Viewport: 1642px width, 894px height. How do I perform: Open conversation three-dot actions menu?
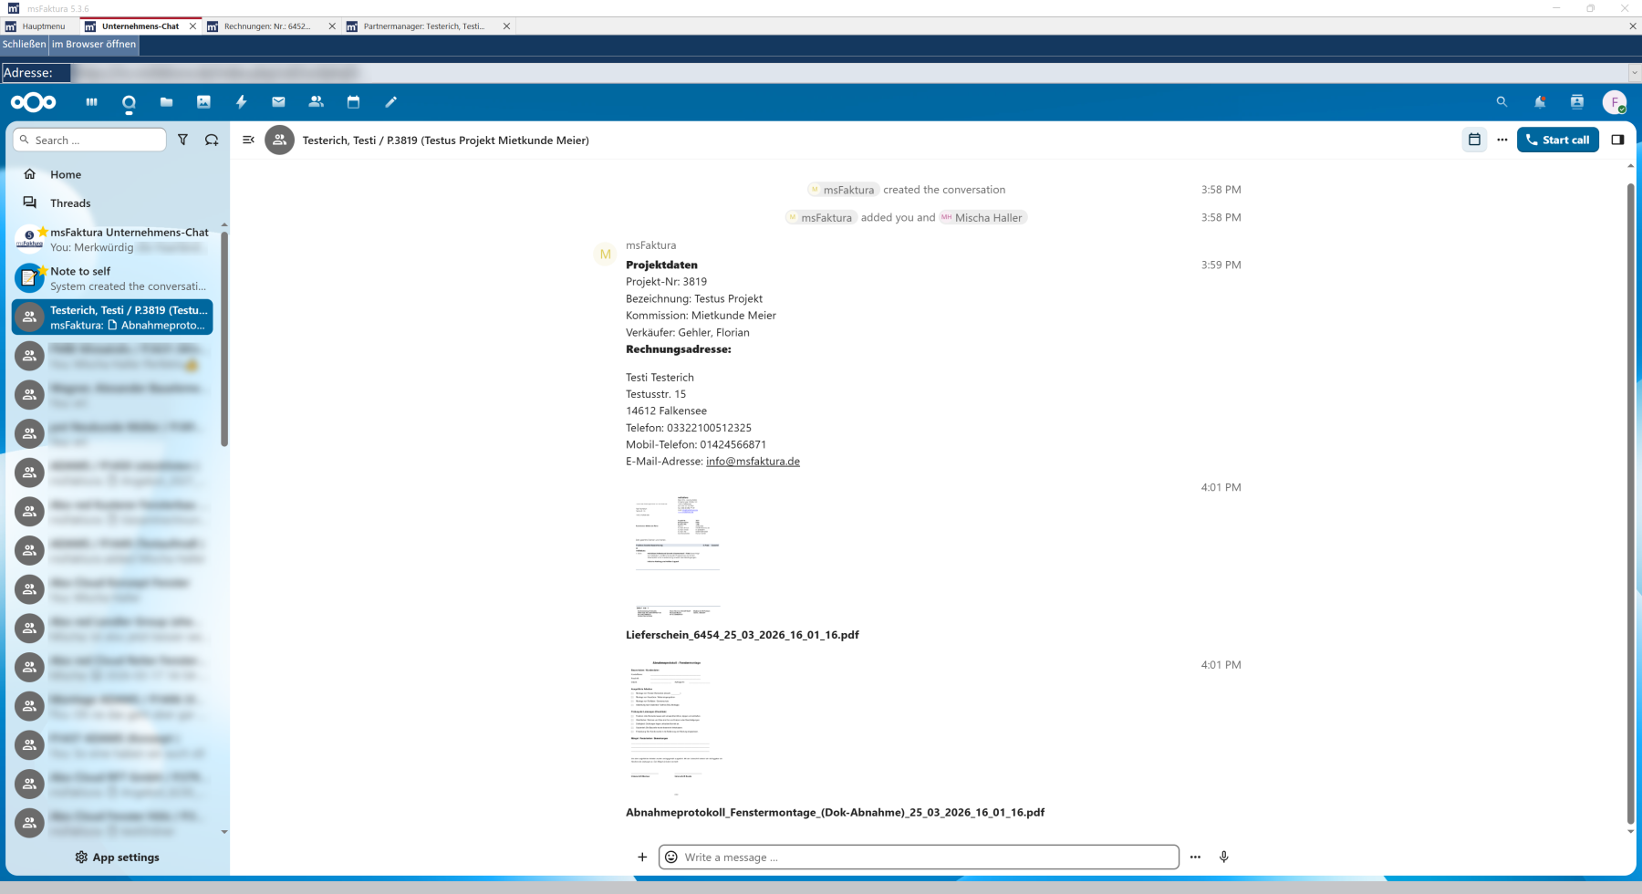(1502, 140)
